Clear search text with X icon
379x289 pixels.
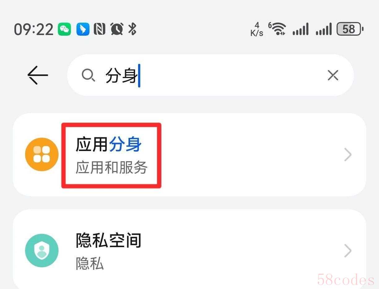333,75
